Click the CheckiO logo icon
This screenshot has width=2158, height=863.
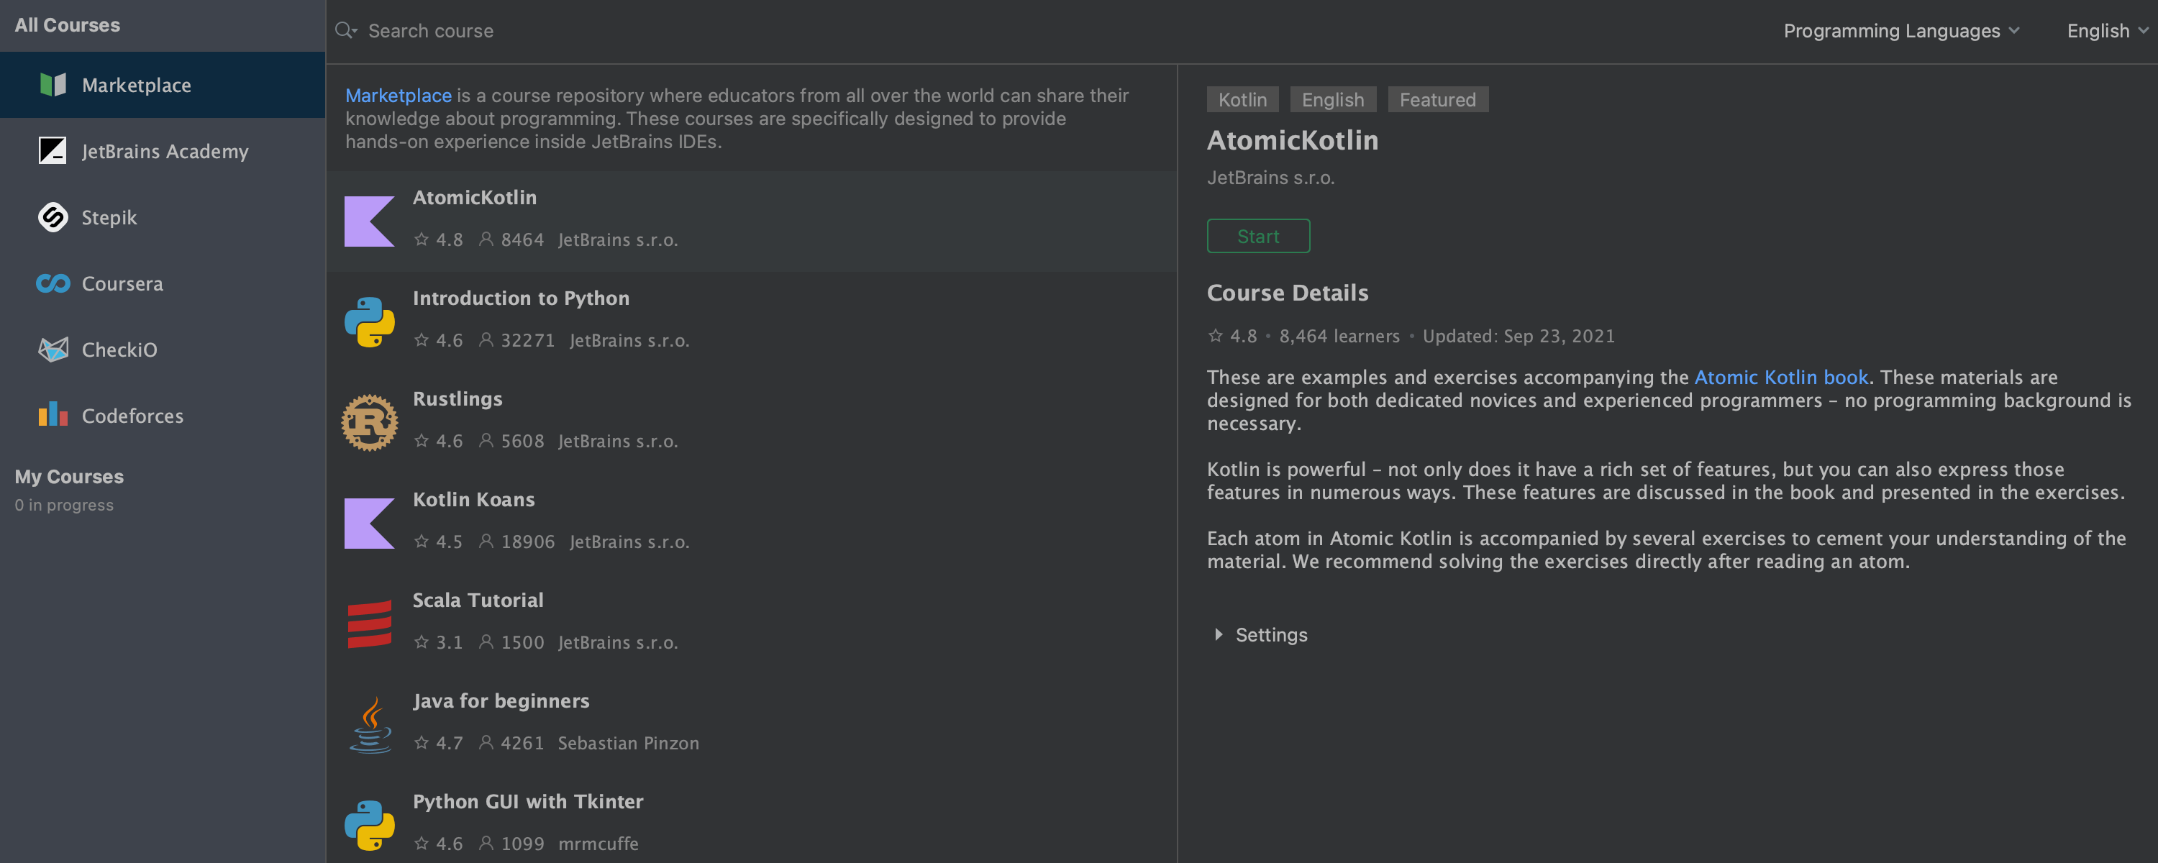tap(53, 350)
